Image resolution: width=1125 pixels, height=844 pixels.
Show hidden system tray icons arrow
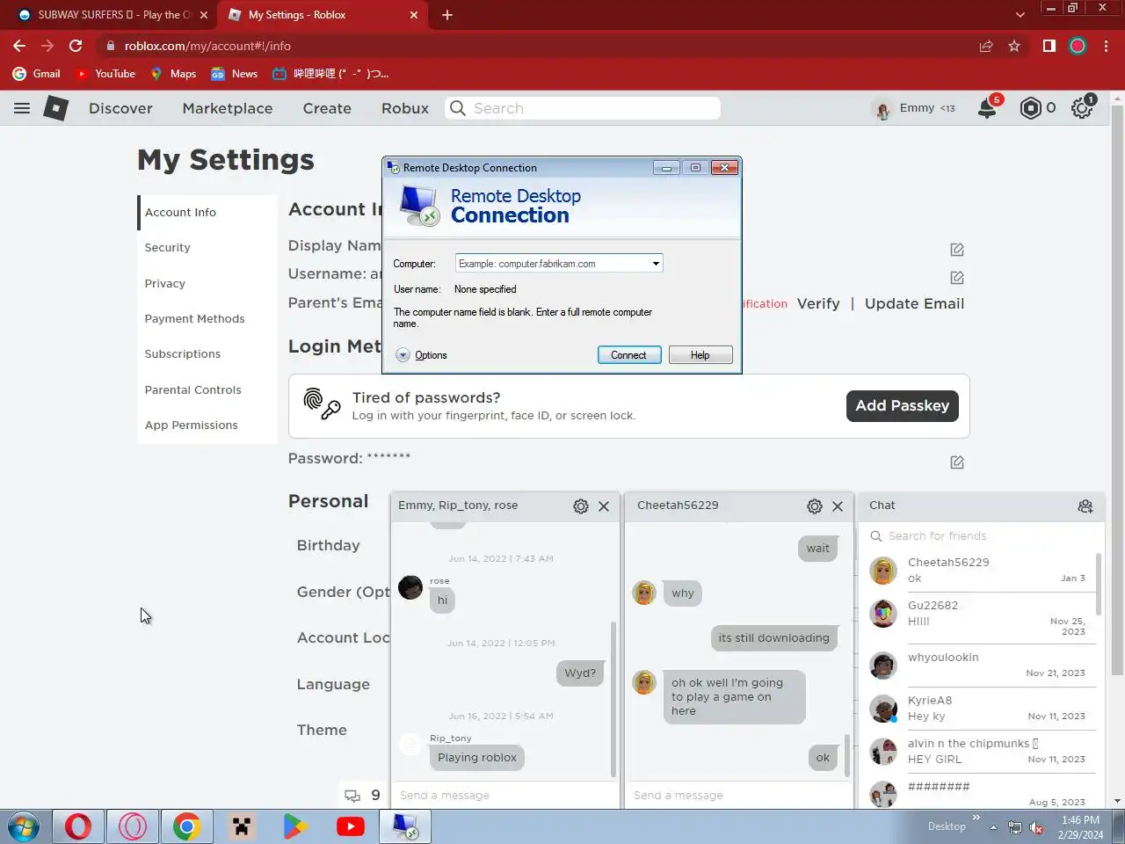[993, 827]
